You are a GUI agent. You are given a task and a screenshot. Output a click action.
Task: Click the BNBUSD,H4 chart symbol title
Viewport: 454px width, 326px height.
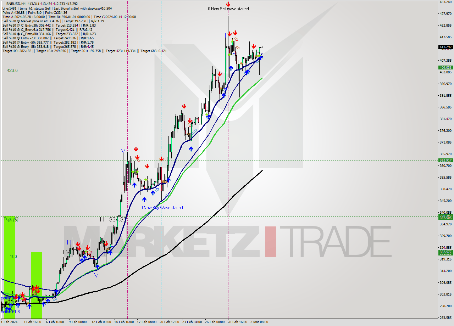pyautogui.click(x=16, y=4)
